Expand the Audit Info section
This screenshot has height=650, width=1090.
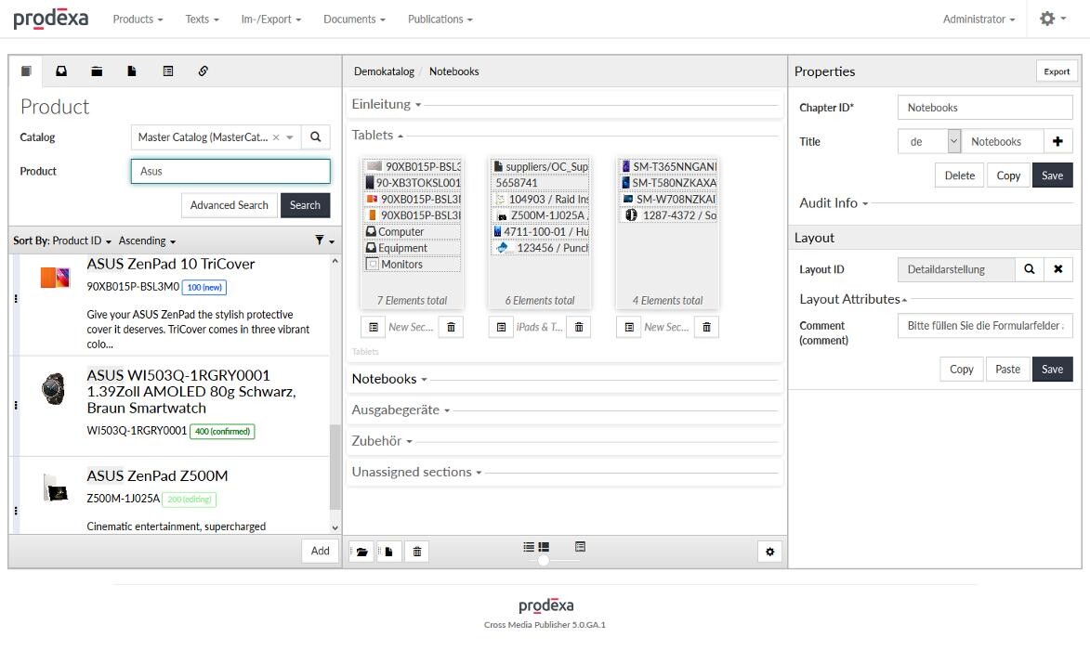pyautogui.click(x=834, y=203)
